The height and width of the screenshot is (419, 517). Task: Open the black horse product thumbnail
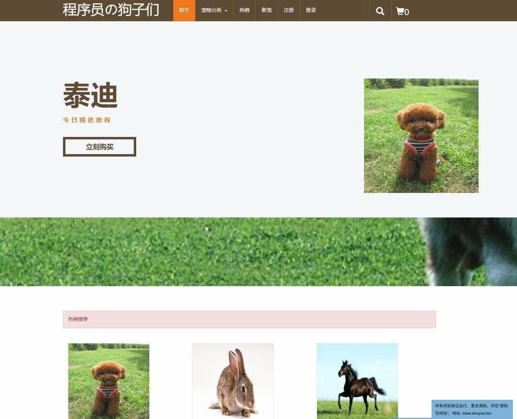pos(357,381)
